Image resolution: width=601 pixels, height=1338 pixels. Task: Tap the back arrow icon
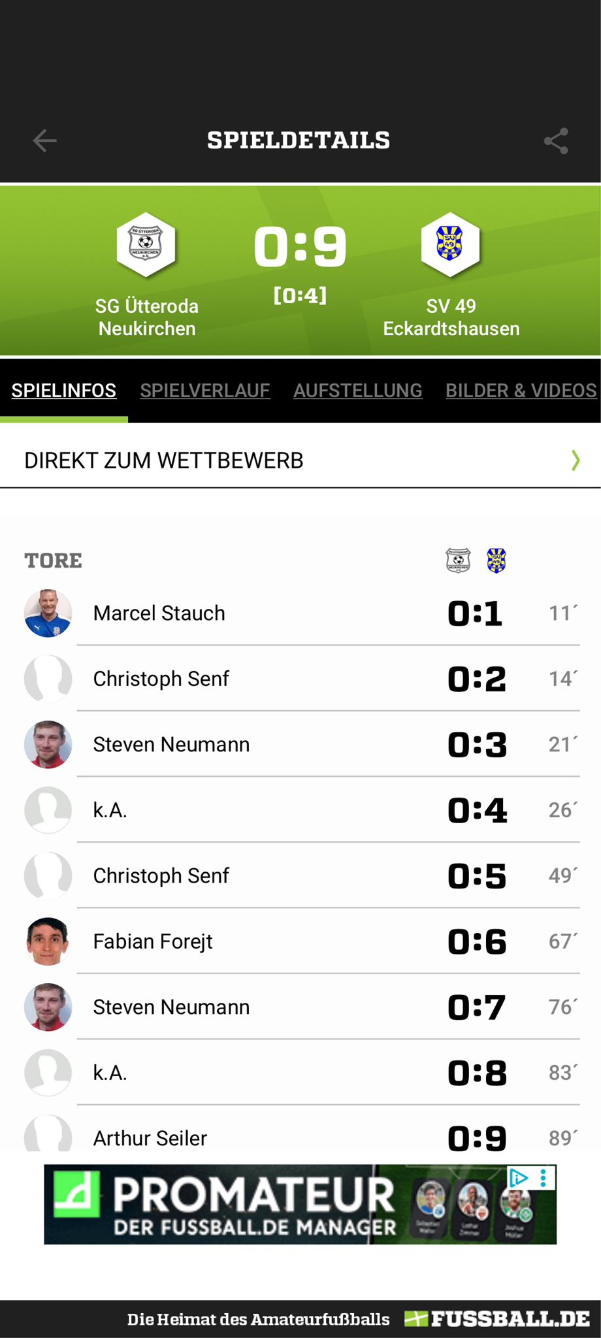tap(44, 140)
